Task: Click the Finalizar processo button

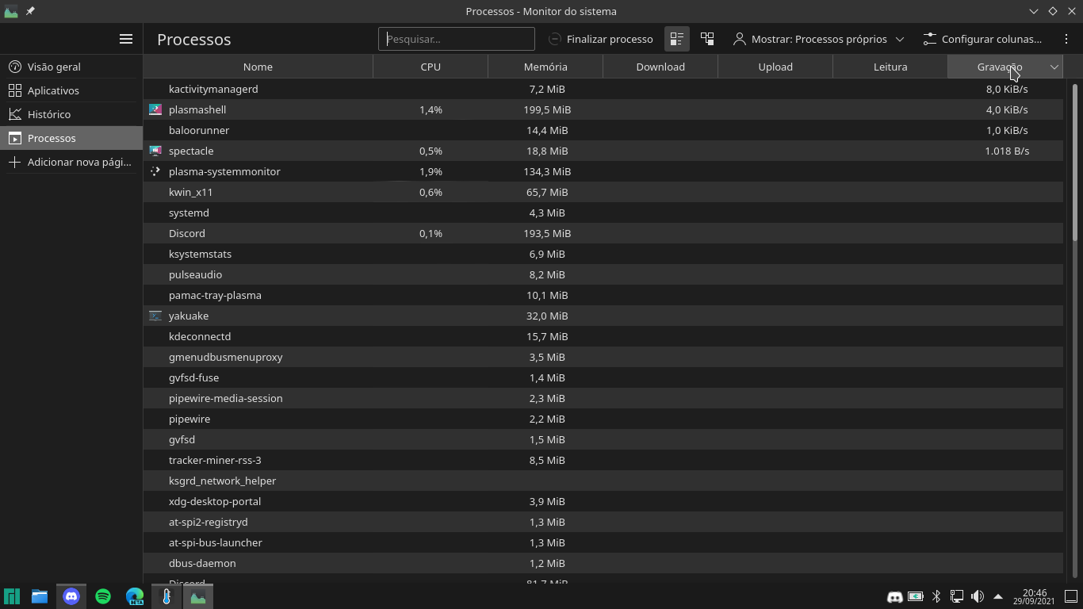Action: [601, 39]
